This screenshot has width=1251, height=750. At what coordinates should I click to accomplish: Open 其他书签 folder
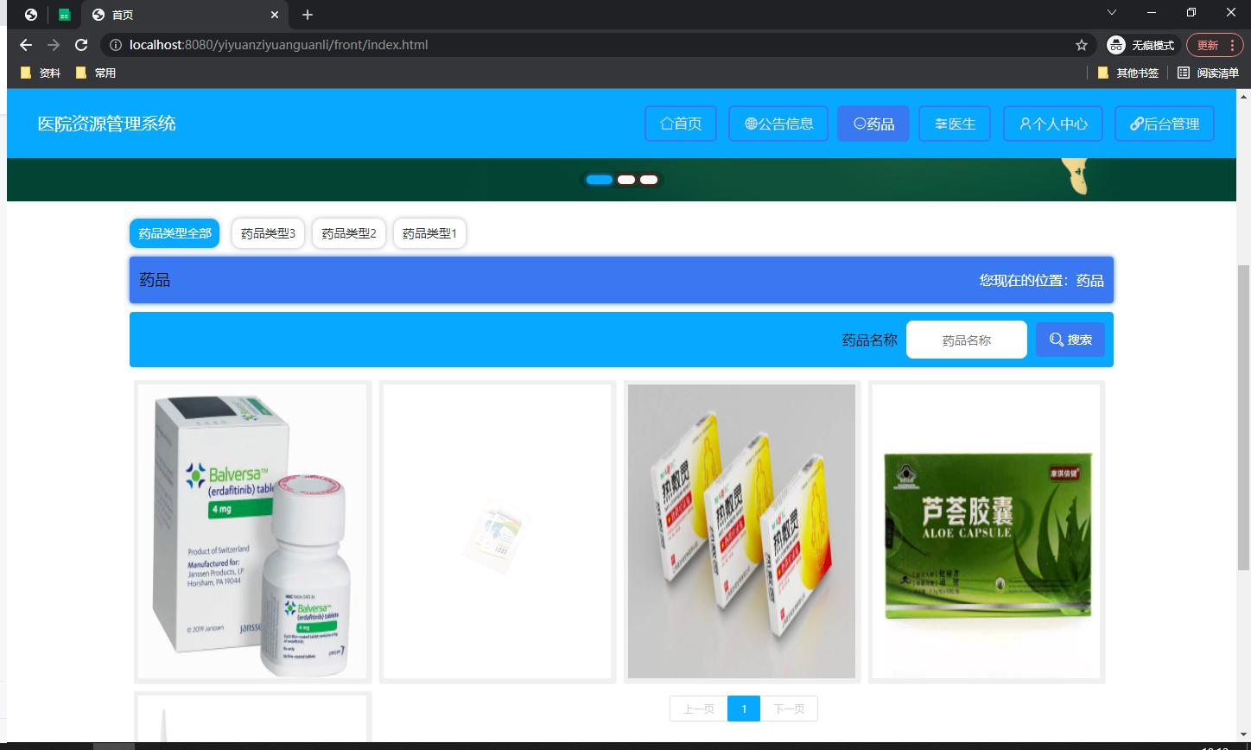(x=1127, y=73)
